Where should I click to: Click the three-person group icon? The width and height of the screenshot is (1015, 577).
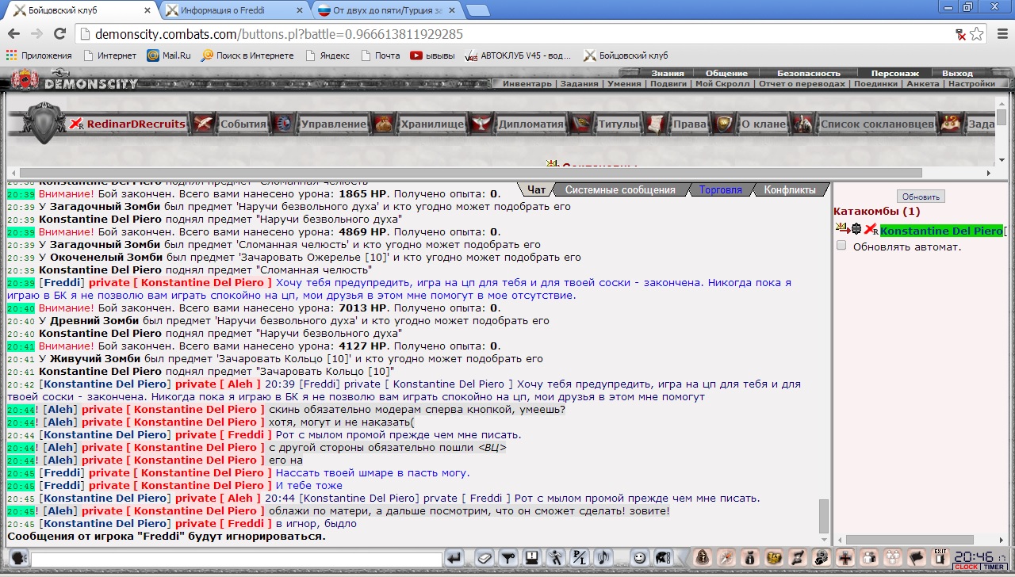(x=894, y=557)
